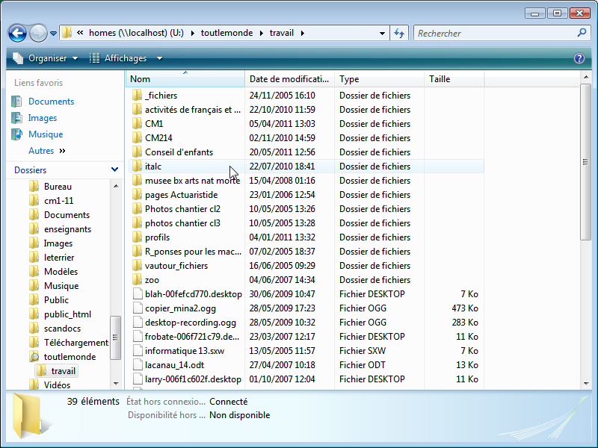Click the help question mark icon

tap(579, 58)
